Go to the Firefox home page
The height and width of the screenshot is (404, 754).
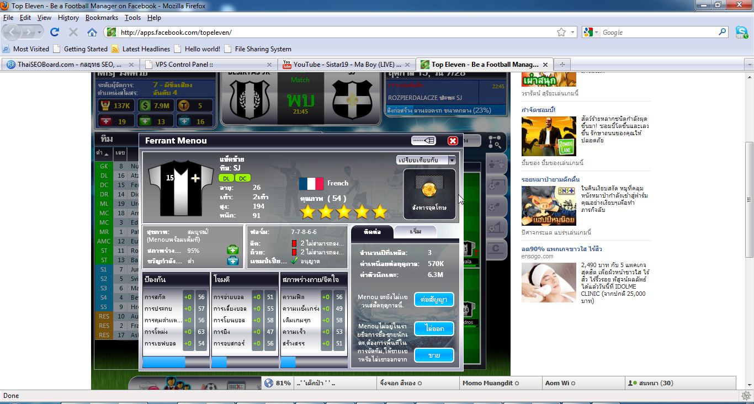click(x=92, y=32)
